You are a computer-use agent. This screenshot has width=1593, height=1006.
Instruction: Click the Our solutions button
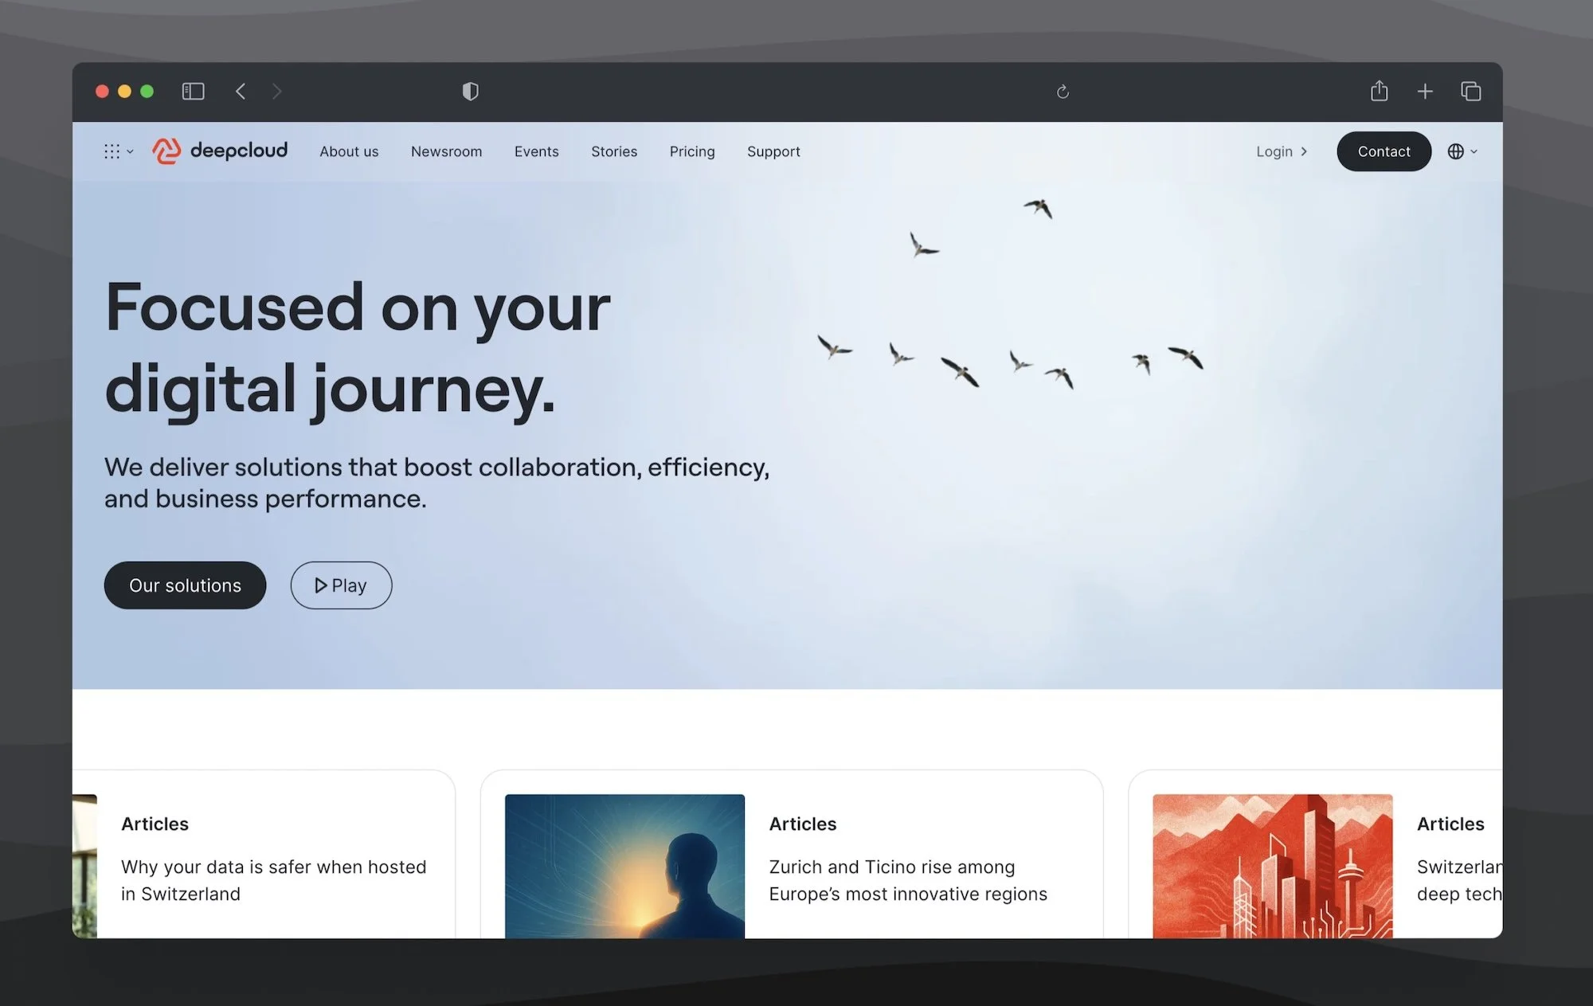pyautogui.click(x=185, y=585)
